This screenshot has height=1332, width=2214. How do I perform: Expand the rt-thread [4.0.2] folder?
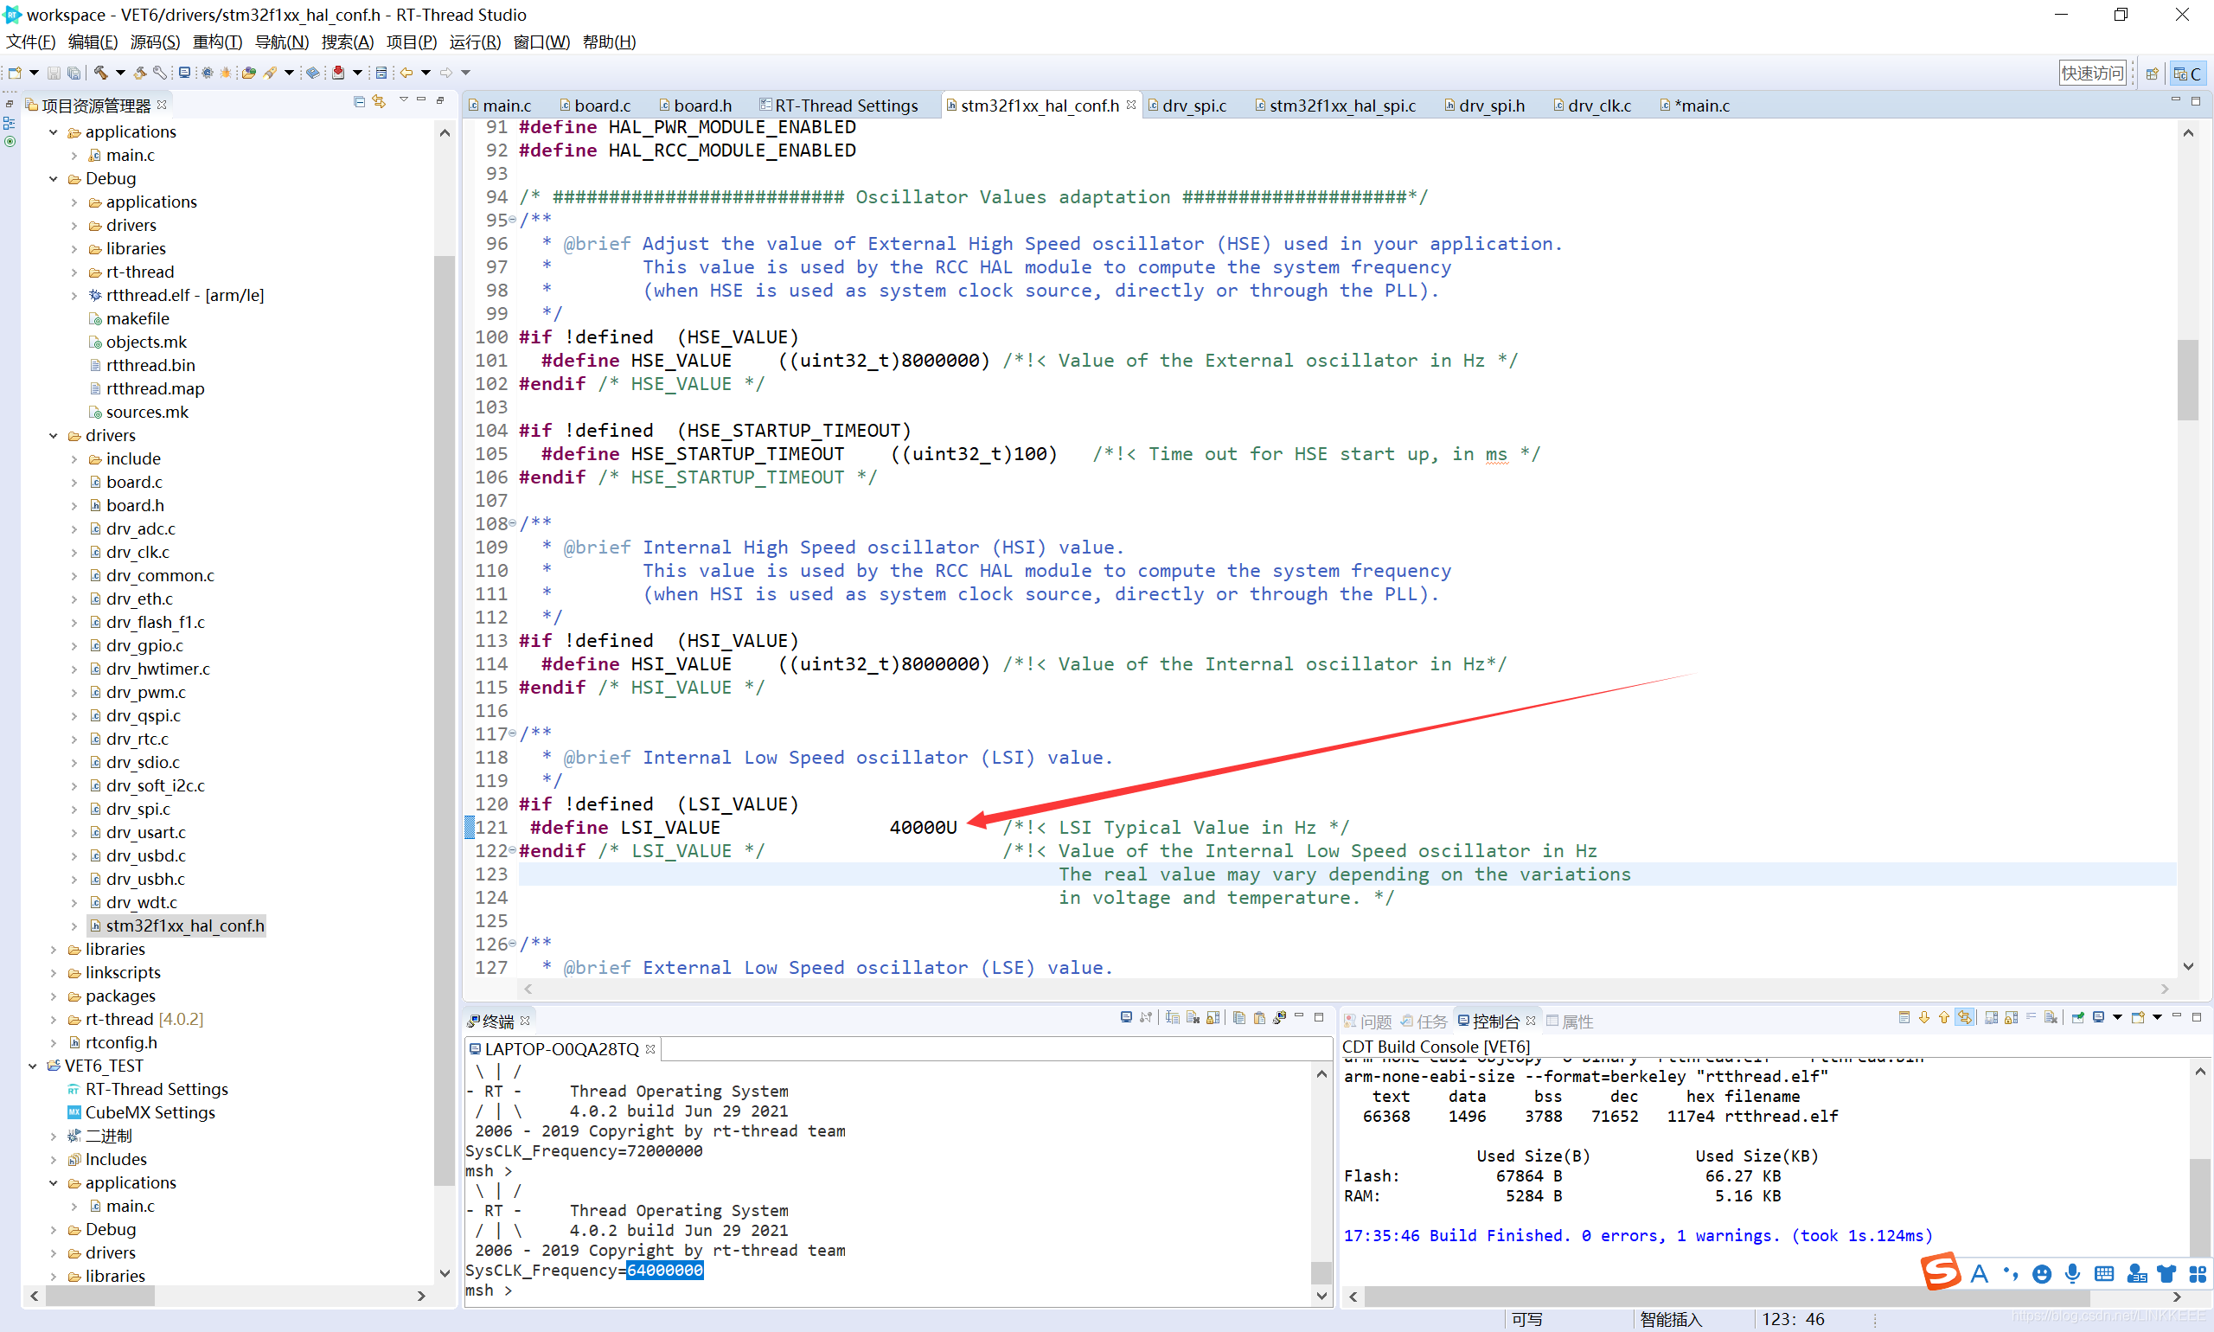point(53,1020)
